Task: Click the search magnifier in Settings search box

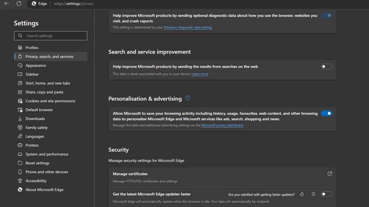Action: 20,36
